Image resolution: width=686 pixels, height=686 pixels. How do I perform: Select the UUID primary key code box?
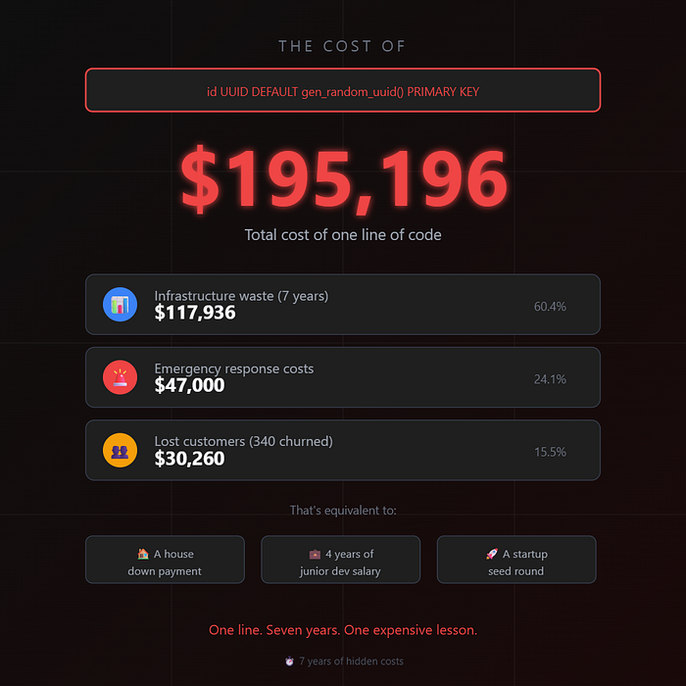click(343, 90)
